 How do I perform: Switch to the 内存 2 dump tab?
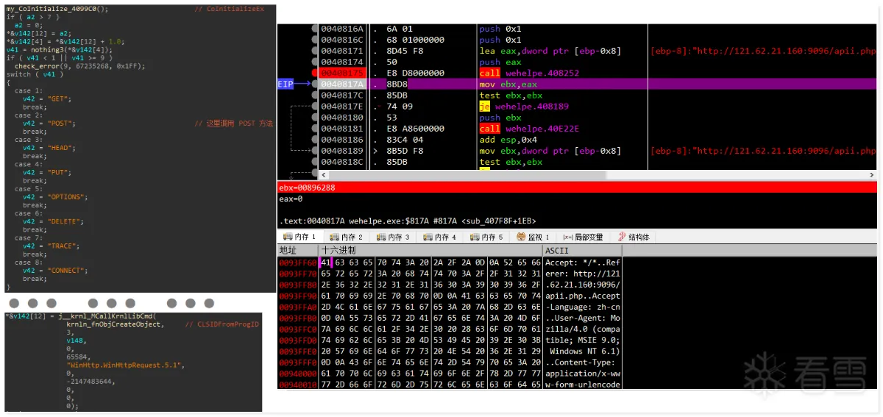347,237
